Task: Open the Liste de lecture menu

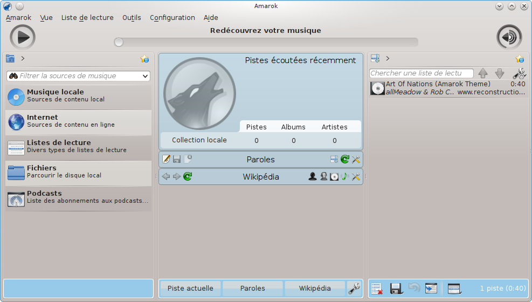Action: pyautogui.click(x=87, y=18)
